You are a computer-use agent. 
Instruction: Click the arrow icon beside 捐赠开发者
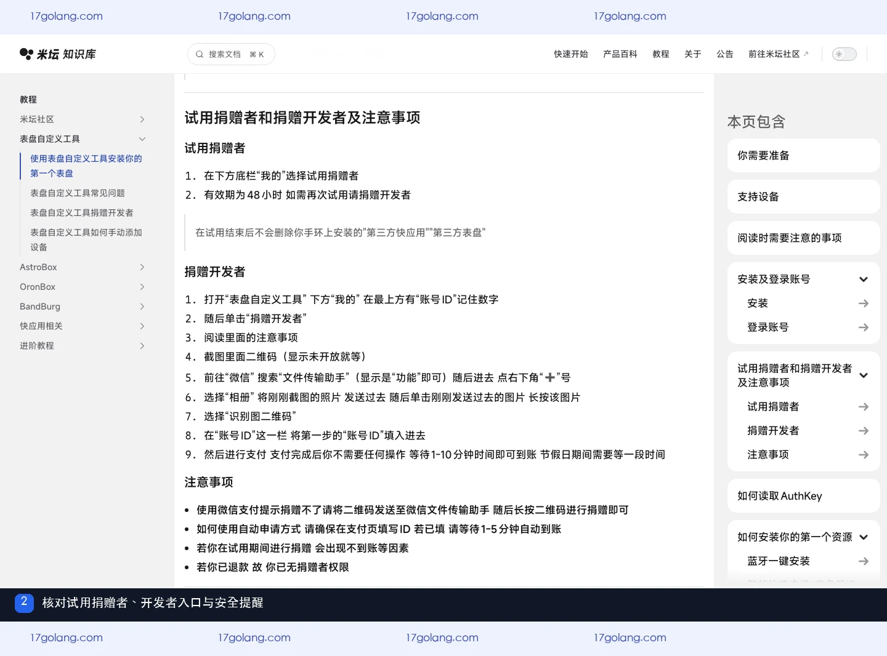click(x=864, y=431)
